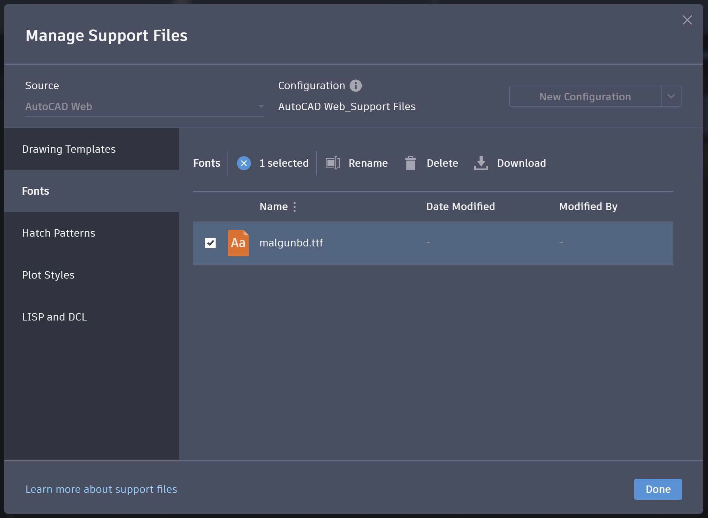Click the Delete trash can icon
708x518 pixels.
(410, 163)
